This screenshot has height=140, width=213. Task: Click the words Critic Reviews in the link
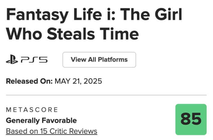(73, 131)
